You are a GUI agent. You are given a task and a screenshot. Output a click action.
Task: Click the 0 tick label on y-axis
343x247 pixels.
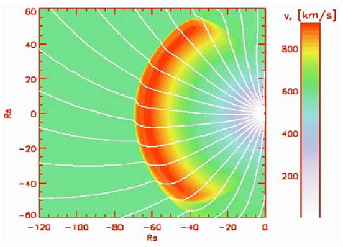click(x=34, y=114)
